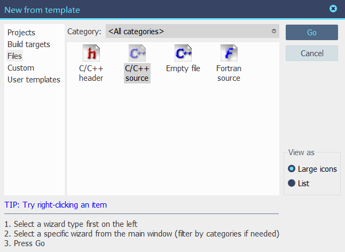The image size is (345, 252).
Task: Click the highlighted 'C/C++ source' text label
Action: click(x=137, y=73)
